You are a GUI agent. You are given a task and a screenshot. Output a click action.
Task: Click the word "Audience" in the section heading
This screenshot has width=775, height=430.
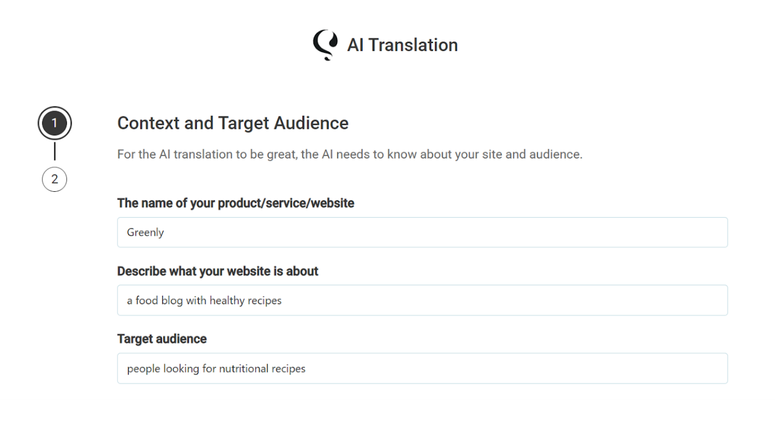click(313, 123)
